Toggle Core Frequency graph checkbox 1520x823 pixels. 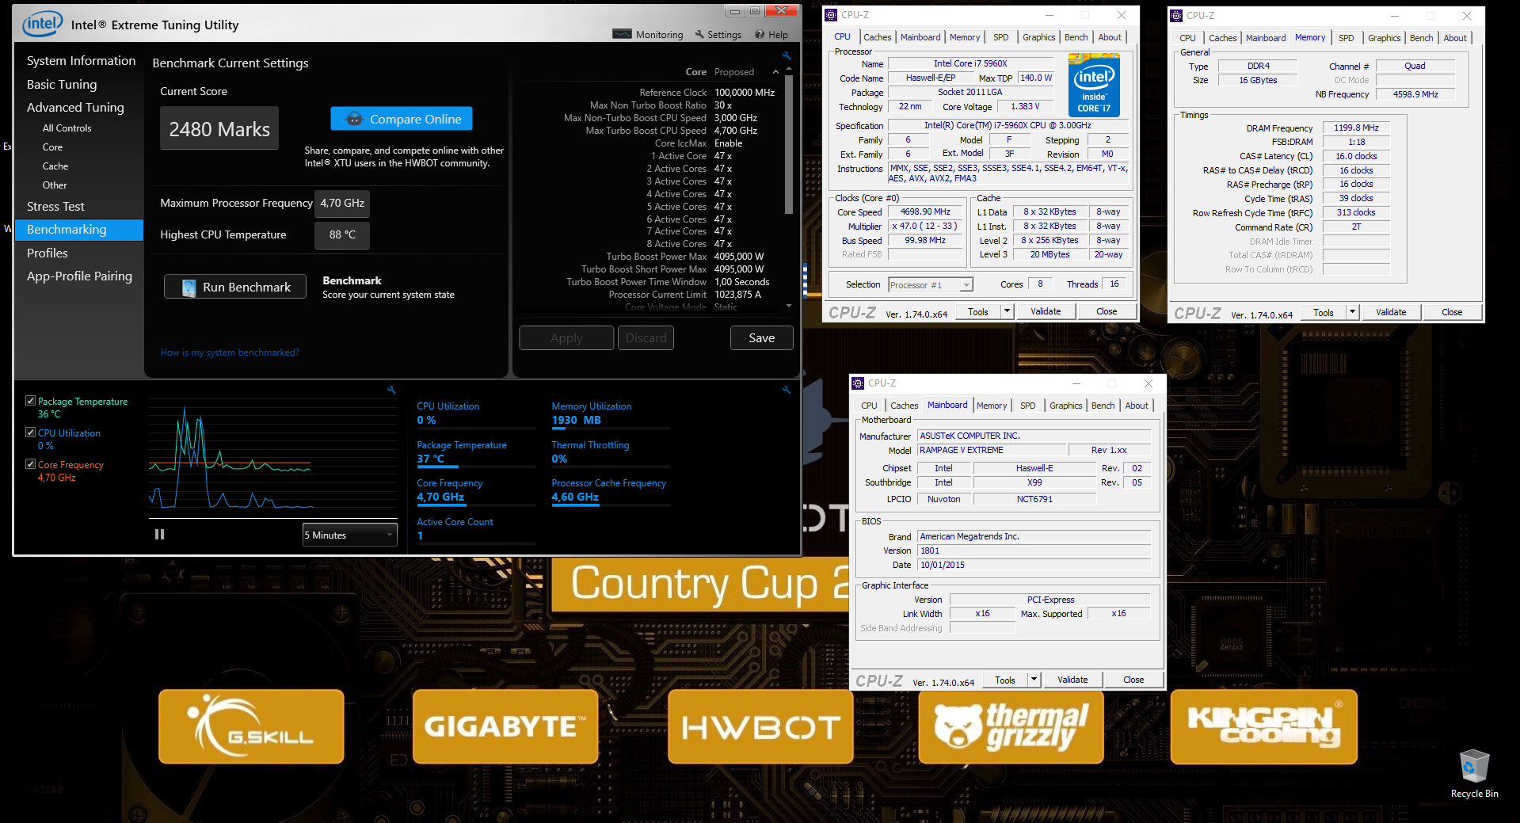click(30, 464)
